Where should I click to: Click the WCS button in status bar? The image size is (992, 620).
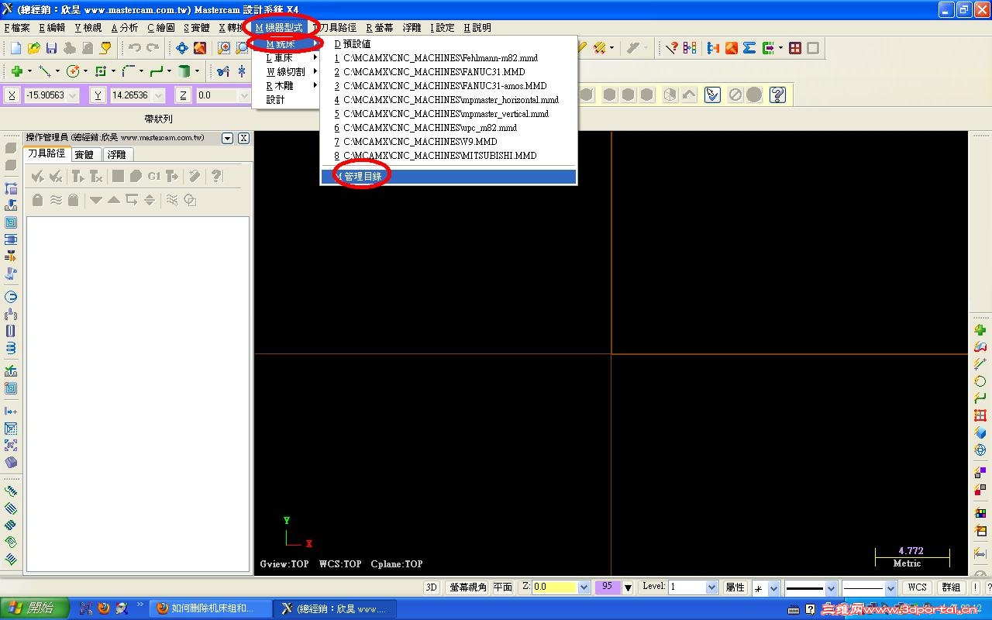coord(918,587)
